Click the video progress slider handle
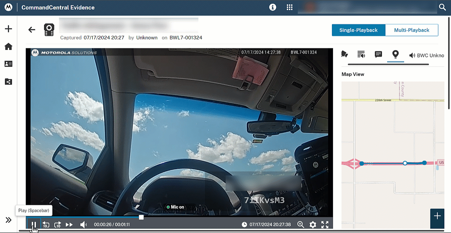The image size is (451, 233). [x=141, y=218]
